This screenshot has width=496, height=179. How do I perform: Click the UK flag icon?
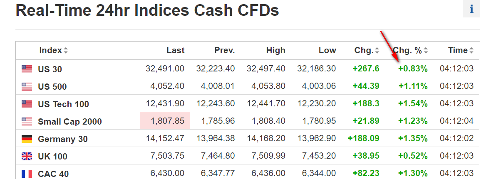(27, 156)
